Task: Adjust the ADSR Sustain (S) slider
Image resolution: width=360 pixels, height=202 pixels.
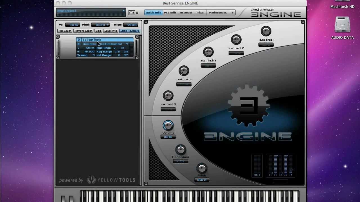Action: coord(286,164)
